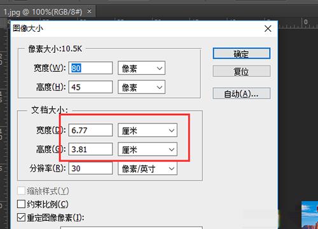Close the 图像大小 dialog with X
Viewport: 318px width, 229px height.
(268, 29)
